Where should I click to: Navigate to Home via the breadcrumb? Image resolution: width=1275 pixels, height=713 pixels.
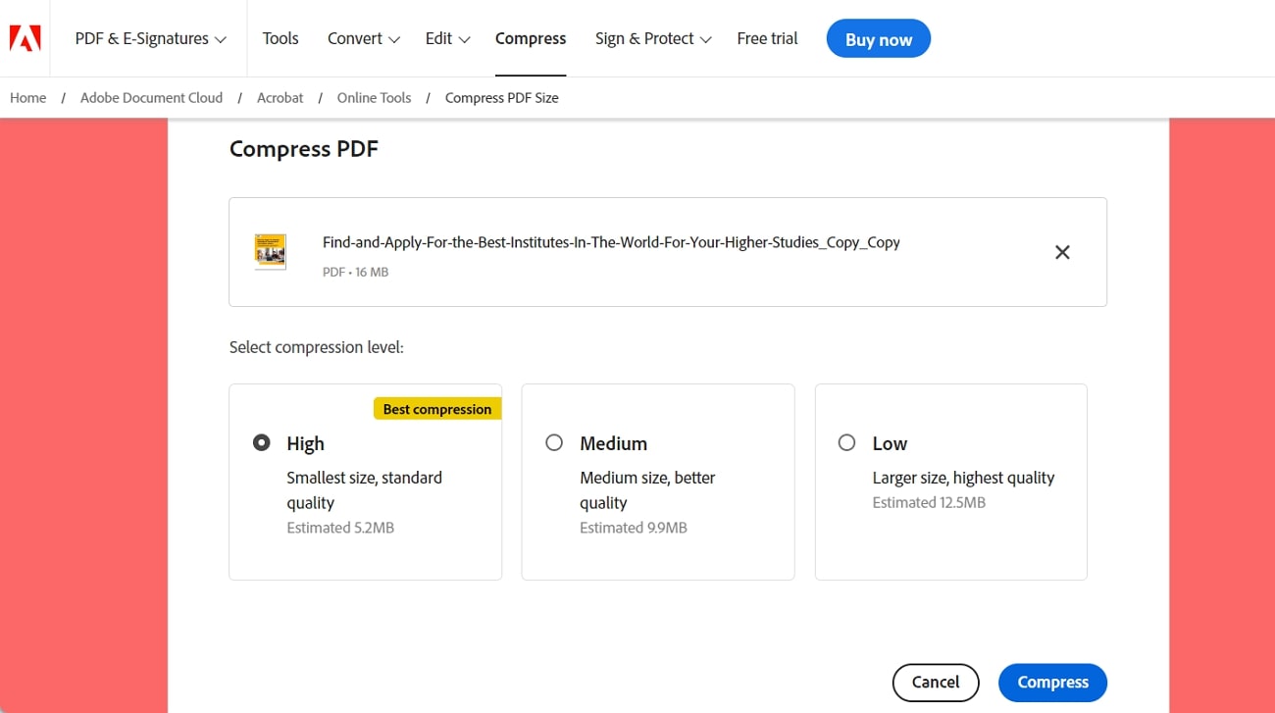[27, 97]
